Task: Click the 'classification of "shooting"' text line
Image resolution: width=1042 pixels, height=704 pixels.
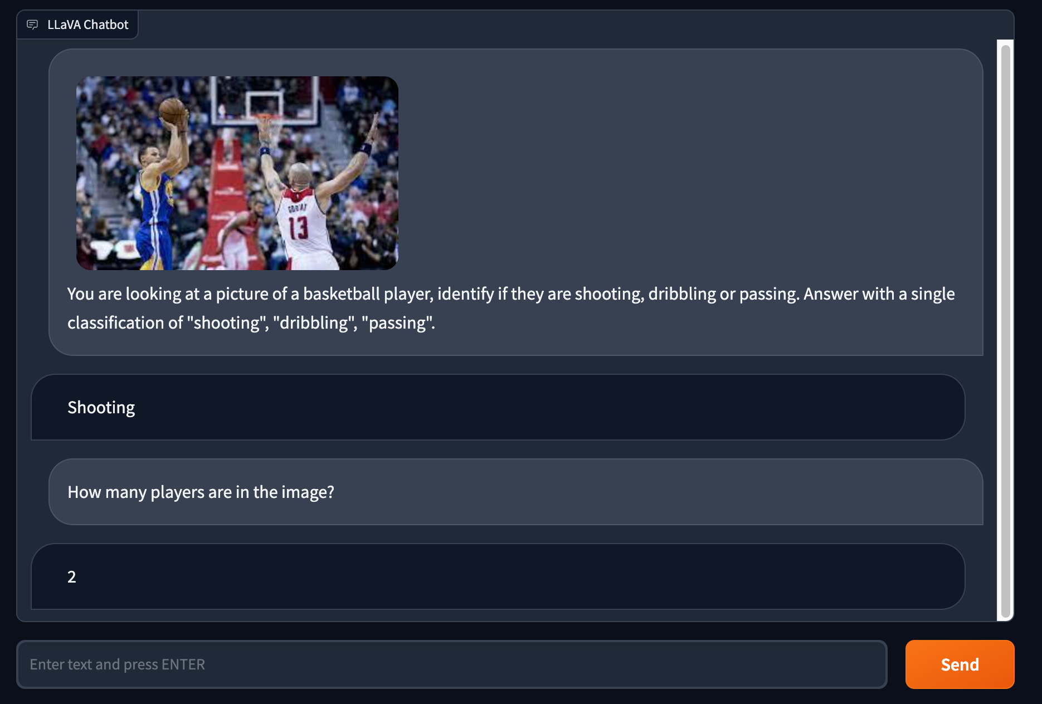Action: (x=251, y=323)
